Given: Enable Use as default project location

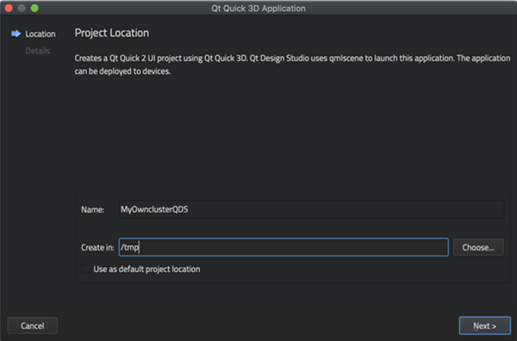Looking at the screenshot, I should (85, 269).
